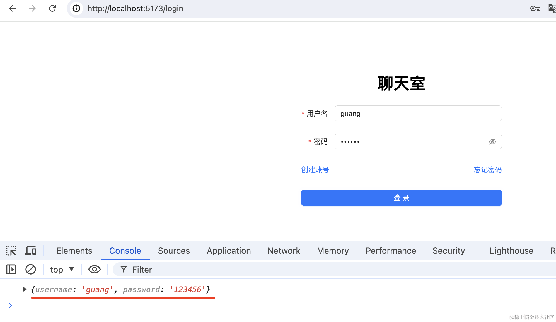This screenshot has height=322, width=556.
Task: Create live expression with eye icon
Action: tap(94, 270)
